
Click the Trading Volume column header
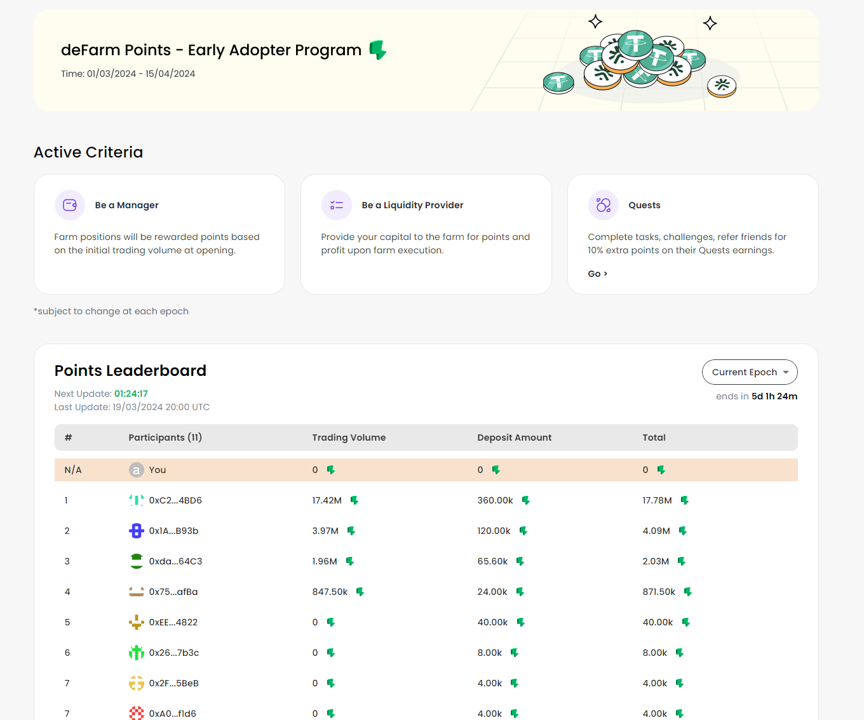point(349,437)
